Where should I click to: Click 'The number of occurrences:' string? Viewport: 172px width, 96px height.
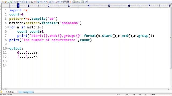coord(50,40)
